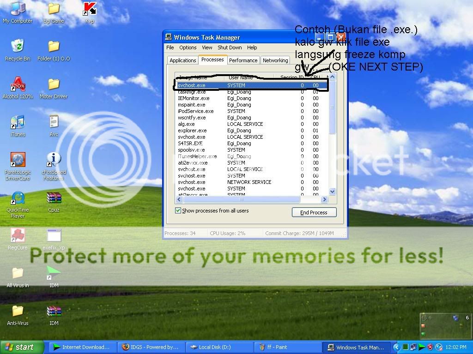Launch the Kvp Kaspersky shortcut
The height and width of the screenshot is (354, 473).
[x=90, y=12]
